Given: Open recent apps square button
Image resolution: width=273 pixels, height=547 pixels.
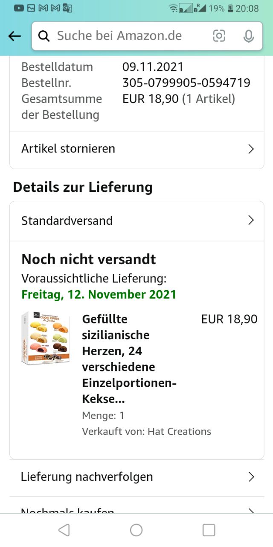Looking at the screenshot, I should coord(209,530).
